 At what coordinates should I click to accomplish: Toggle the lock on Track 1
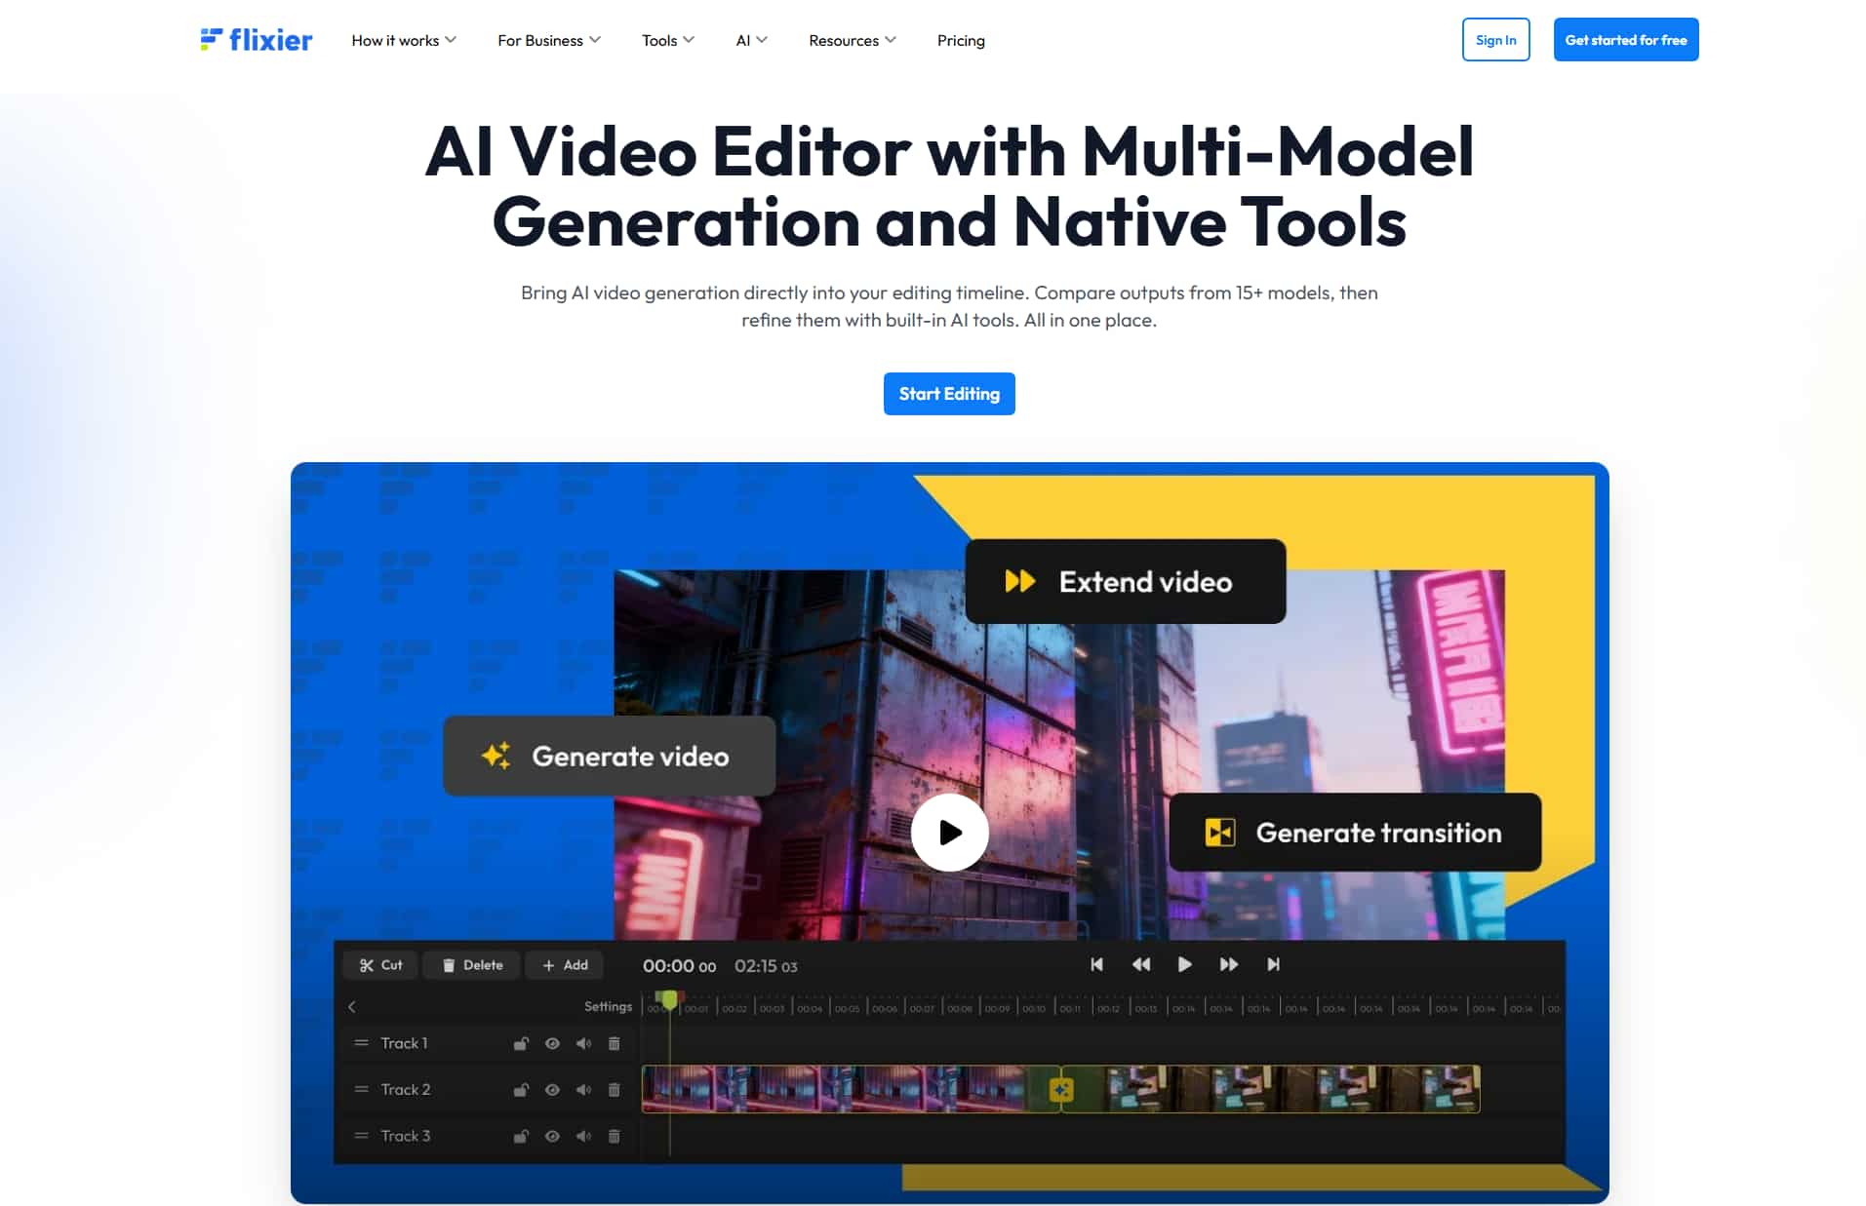click(521, 1043)
